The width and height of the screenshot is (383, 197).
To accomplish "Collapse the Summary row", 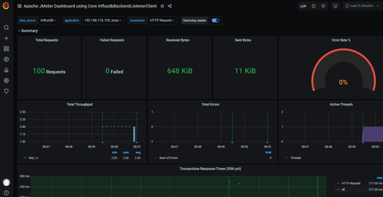I will pyautogui.click(x=28, y=31).
